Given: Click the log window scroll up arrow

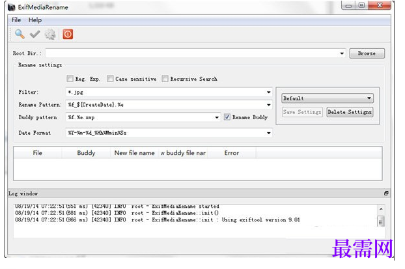Looking at the screenshot, I should (x=381, y=209).
